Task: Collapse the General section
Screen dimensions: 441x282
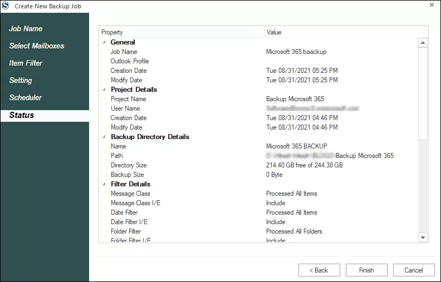Action: pyautogui.click(x=104, y=42)
